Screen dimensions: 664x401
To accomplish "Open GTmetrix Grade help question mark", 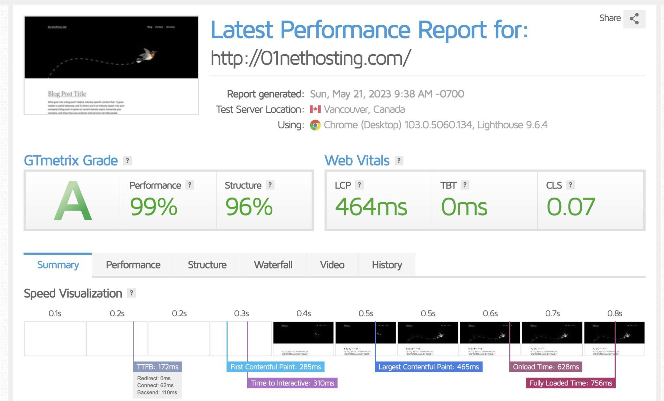I will 127,161.
